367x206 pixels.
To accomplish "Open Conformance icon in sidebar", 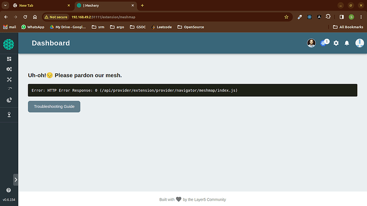I will (x=9, y=100).
